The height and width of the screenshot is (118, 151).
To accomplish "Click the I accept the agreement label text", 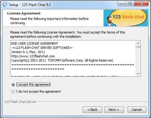I will point(33,85).
